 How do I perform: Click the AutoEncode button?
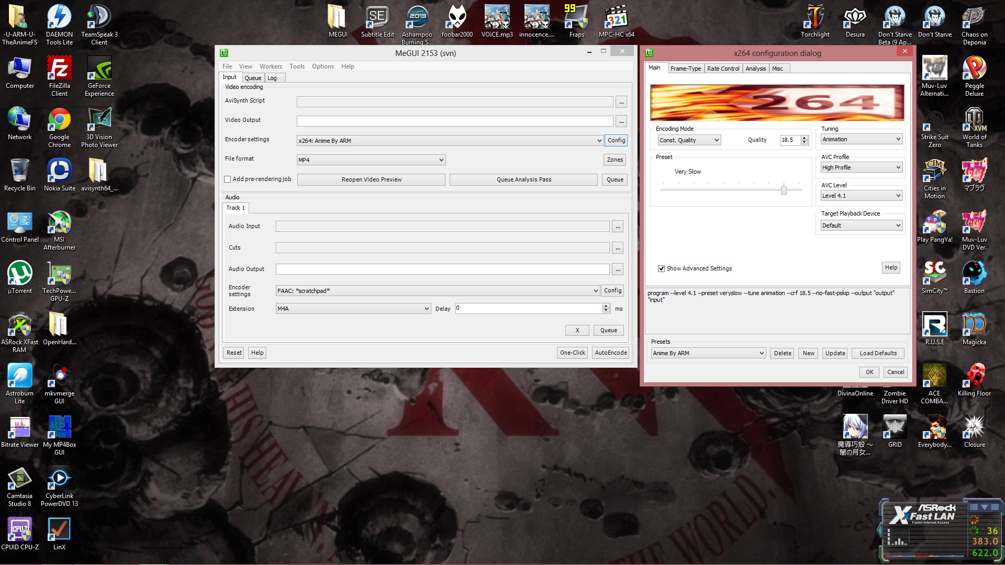610,353
